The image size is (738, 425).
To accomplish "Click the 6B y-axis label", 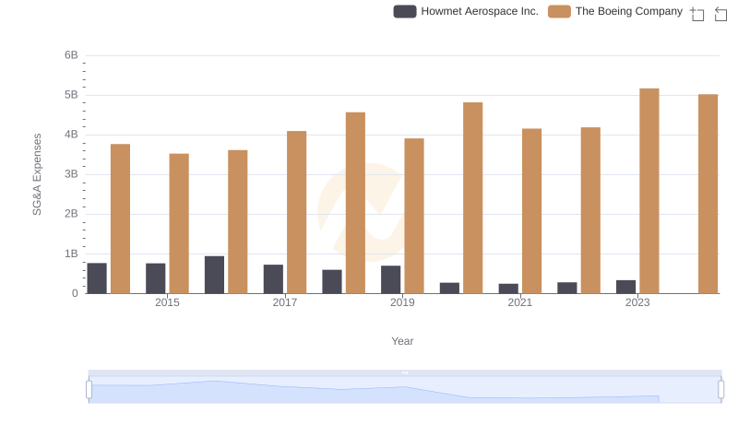I will coord(71,55).
